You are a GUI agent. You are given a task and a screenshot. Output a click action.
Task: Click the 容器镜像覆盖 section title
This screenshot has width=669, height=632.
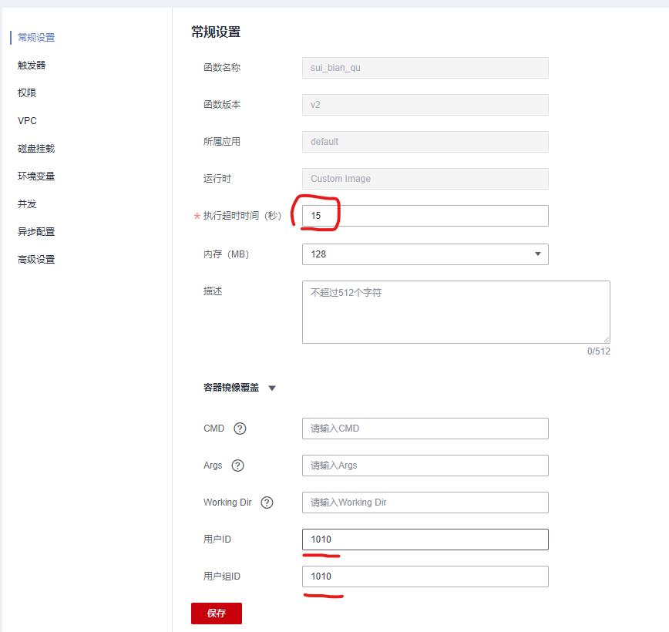click(230, 388)
